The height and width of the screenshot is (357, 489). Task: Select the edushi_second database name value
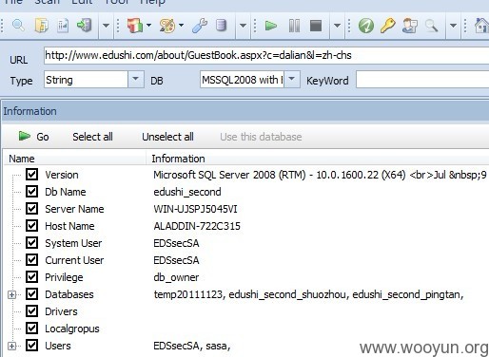[x=187, y=192]
